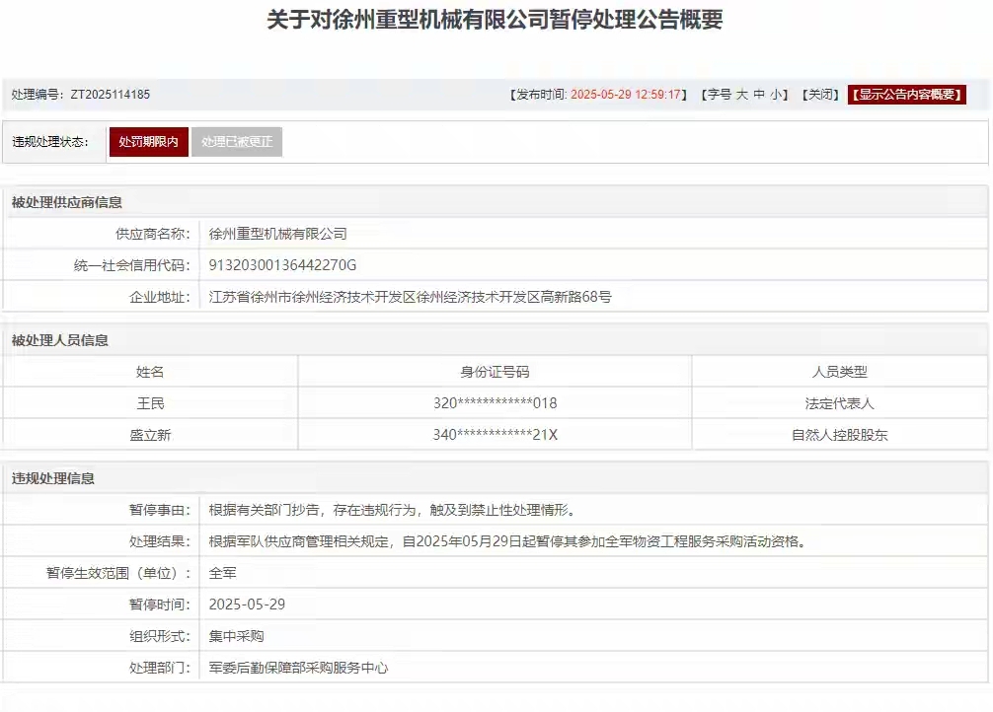Click the processing number ZT2025114185
The width and height of the screenshot is (993, 712).
(x=111, y=95)
